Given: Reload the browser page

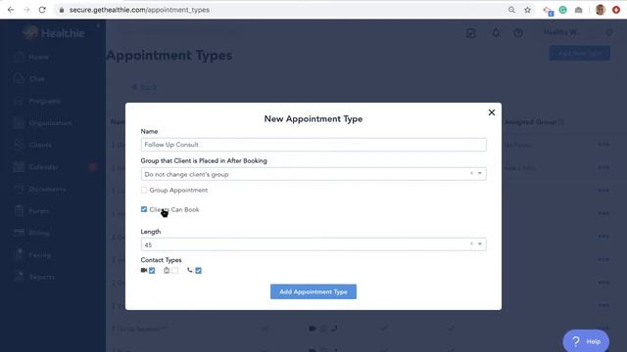Looking at the screenshot, I should click(x=42, y=10).
